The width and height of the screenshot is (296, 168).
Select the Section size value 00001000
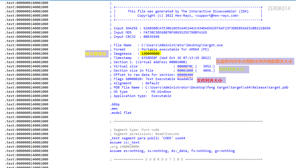click(185, 70)
